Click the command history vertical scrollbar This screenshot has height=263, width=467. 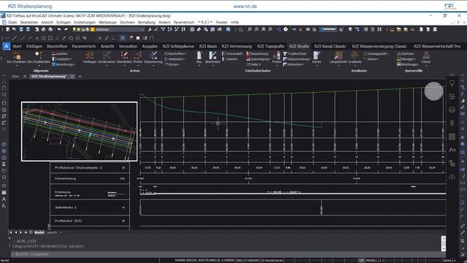(x=444, y=243)
